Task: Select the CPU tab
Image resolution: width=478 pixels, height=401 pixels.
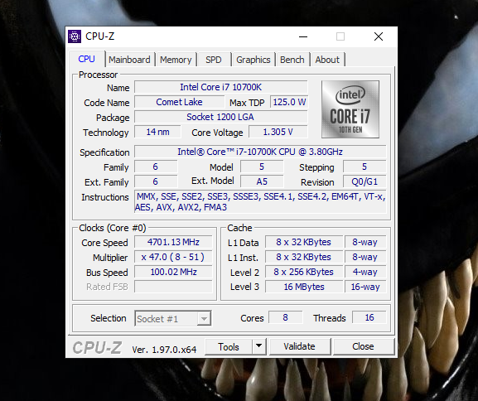Action: 87,59
